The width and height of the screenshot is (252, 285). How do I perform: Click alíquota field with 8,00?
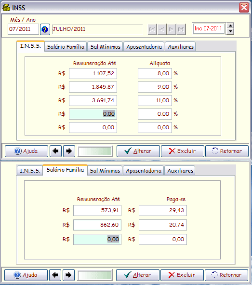[x=155, y=74]
